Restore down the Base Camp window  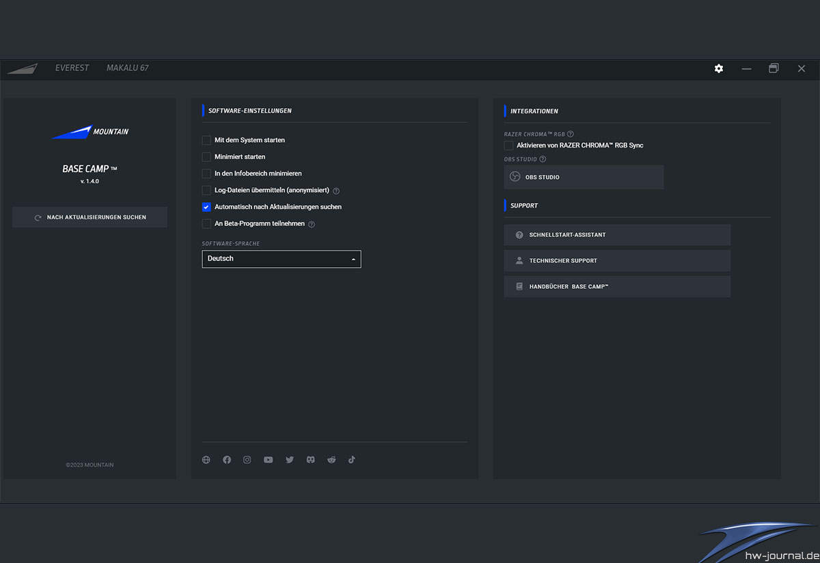[774, 68]
